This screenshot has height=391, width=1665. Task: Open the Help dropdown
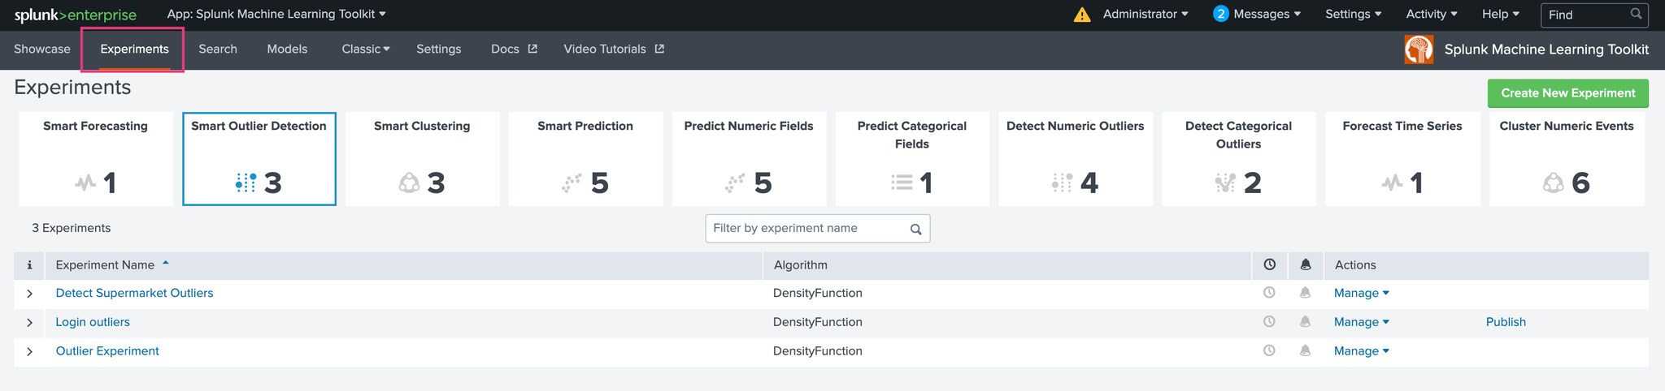(1500, 14)
